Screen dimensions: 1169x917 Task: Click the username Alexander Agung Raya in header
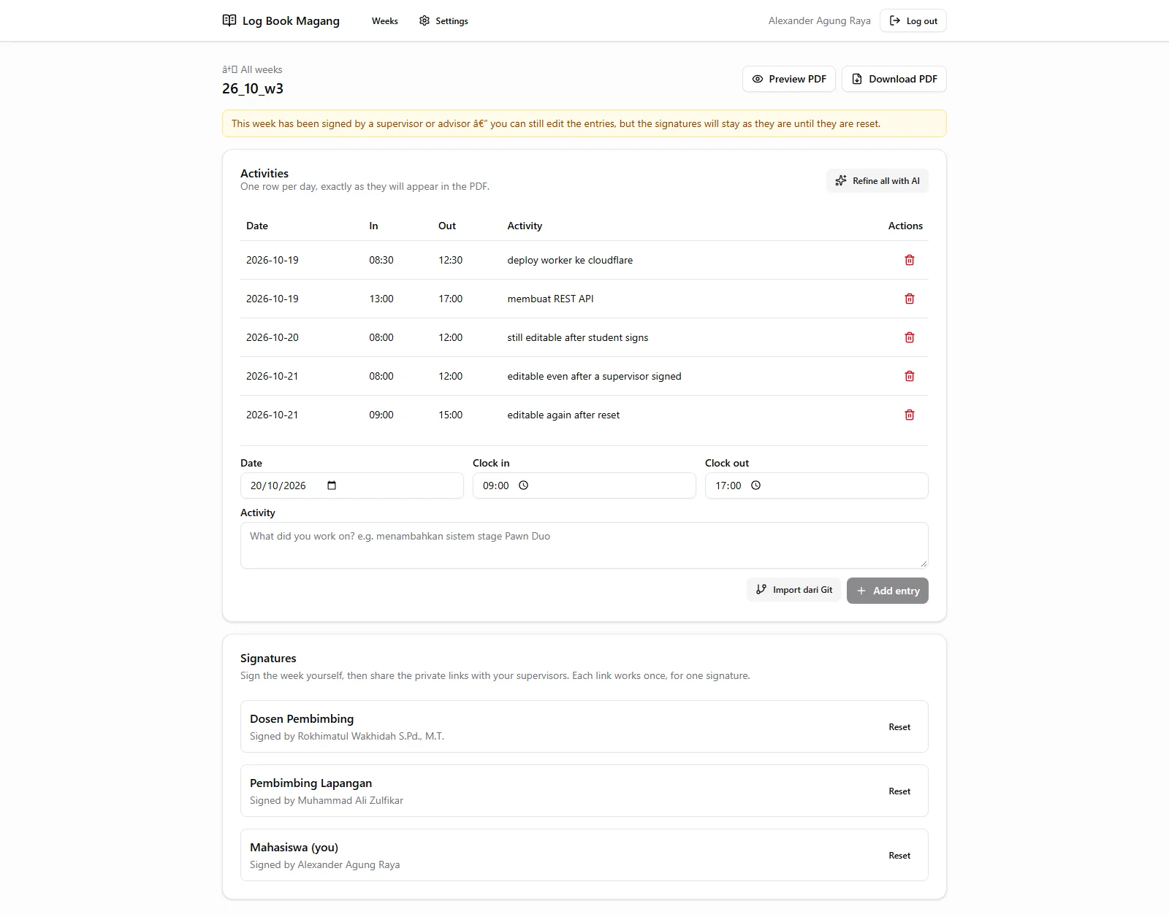(x=820, y=20)
